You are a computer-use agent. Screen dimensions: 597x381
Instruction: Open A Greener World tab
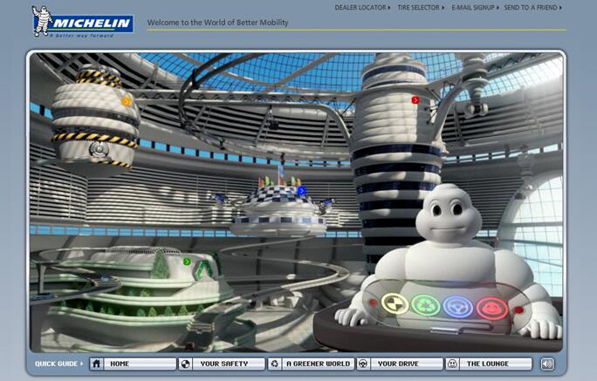[311, 364]
